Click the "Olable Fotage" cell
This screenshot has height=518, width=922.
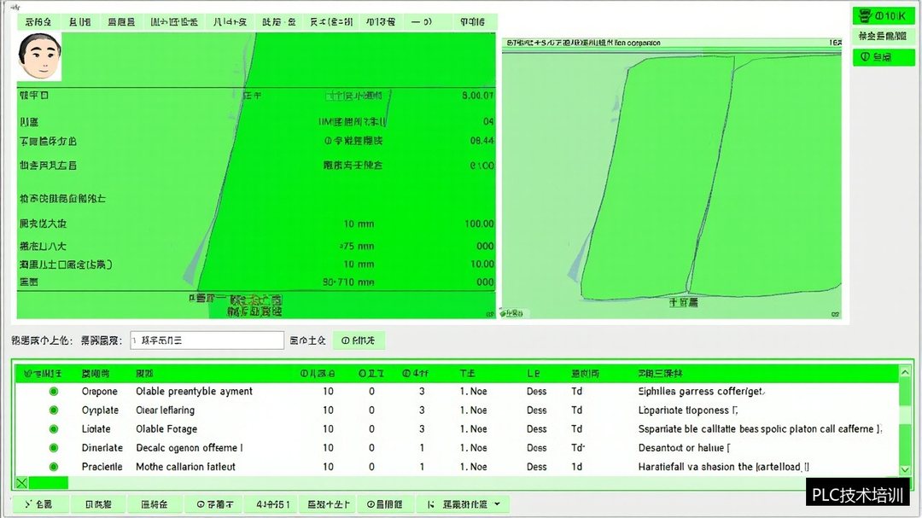coord(166,429)
